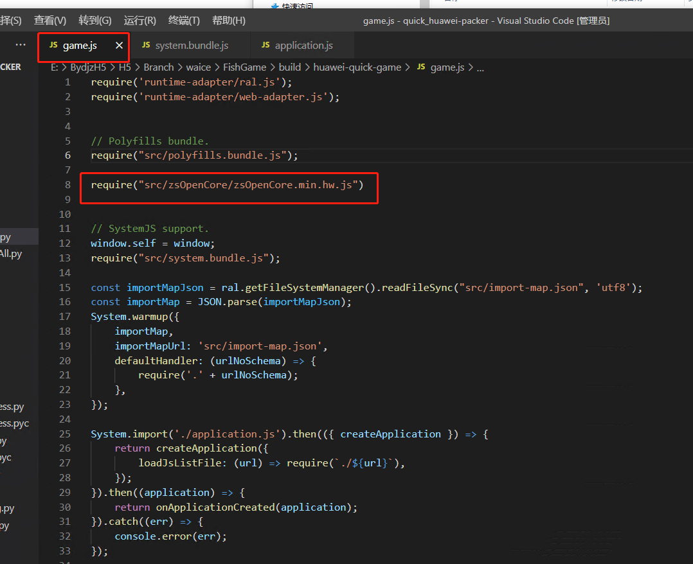Click line number 17 in the gutter
This screenshot has height=564, width=693.
[64, 317]
